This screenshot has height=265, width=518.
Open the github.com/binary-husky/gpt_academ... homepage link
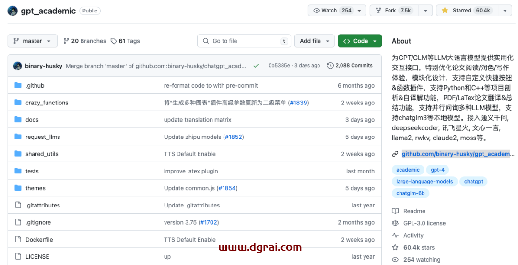click(x=458, y=154)
